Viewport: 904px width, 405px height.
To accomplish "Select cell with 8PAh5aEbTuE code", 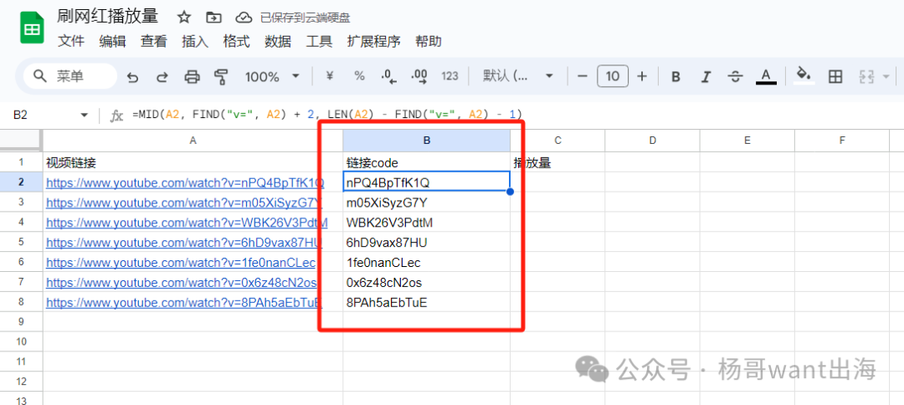I will click(427, 302).
